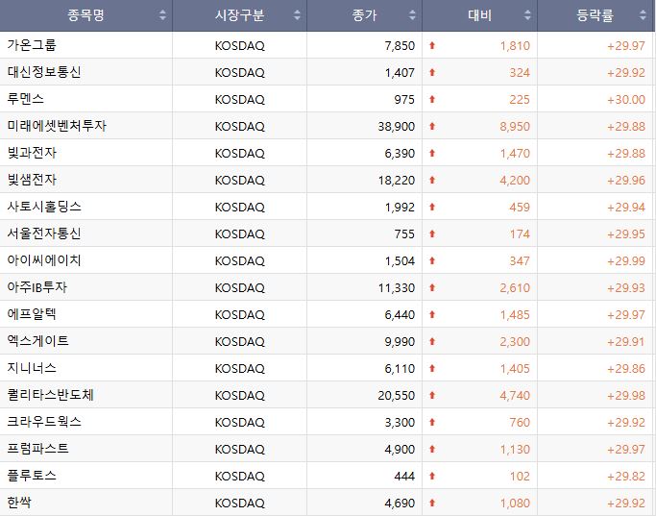Screen dimensions: 656x516
Task: Click up-arrow indicator in 루멘스 row
Action: pos(432,99)
